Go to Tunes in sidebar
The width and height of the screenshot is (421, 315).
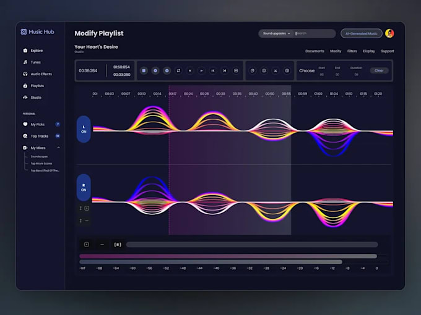click(32, 62)
